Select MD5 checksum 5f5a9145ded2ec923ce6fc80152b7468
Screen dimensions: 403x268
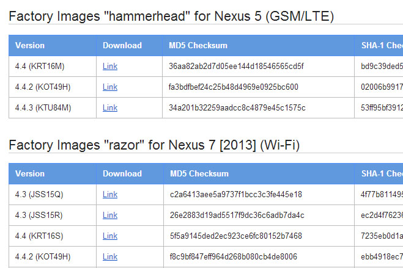(x=236, y=236)
